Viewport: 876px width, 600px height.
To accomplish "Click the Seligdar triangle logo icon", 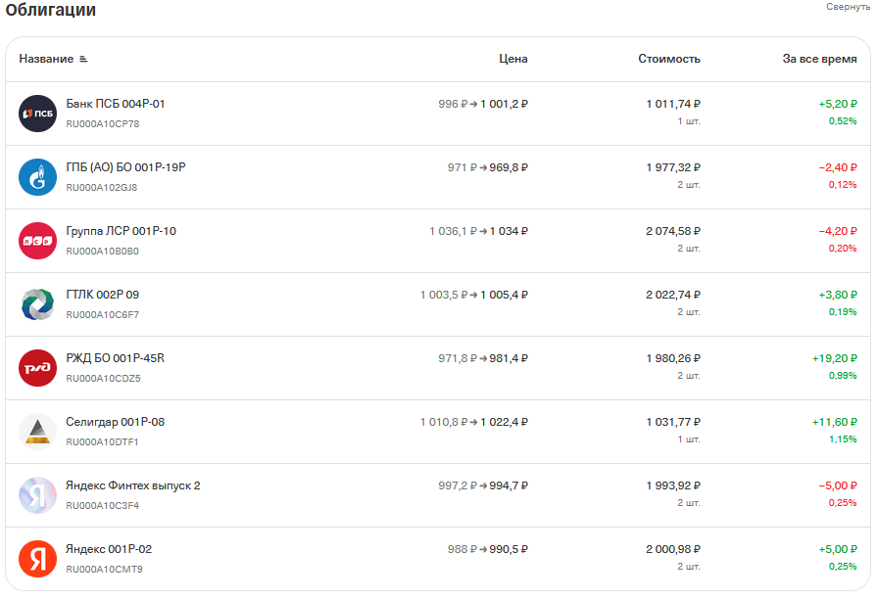I will 38,432.
